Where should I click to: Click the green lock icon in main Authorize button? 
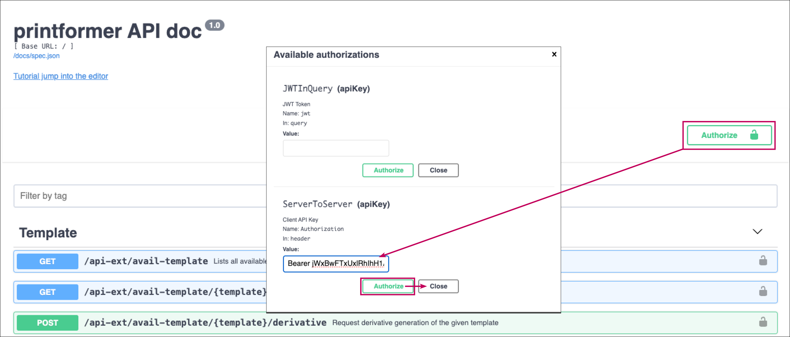[x=754, y=135]
